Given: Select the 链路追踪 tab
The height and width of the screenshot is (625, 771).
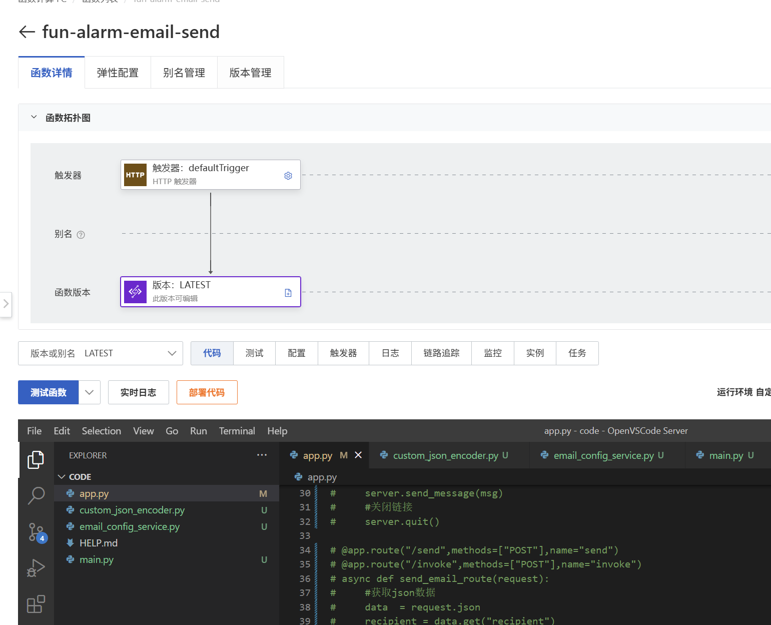Looking at the screenshot, I should [442, 353].
